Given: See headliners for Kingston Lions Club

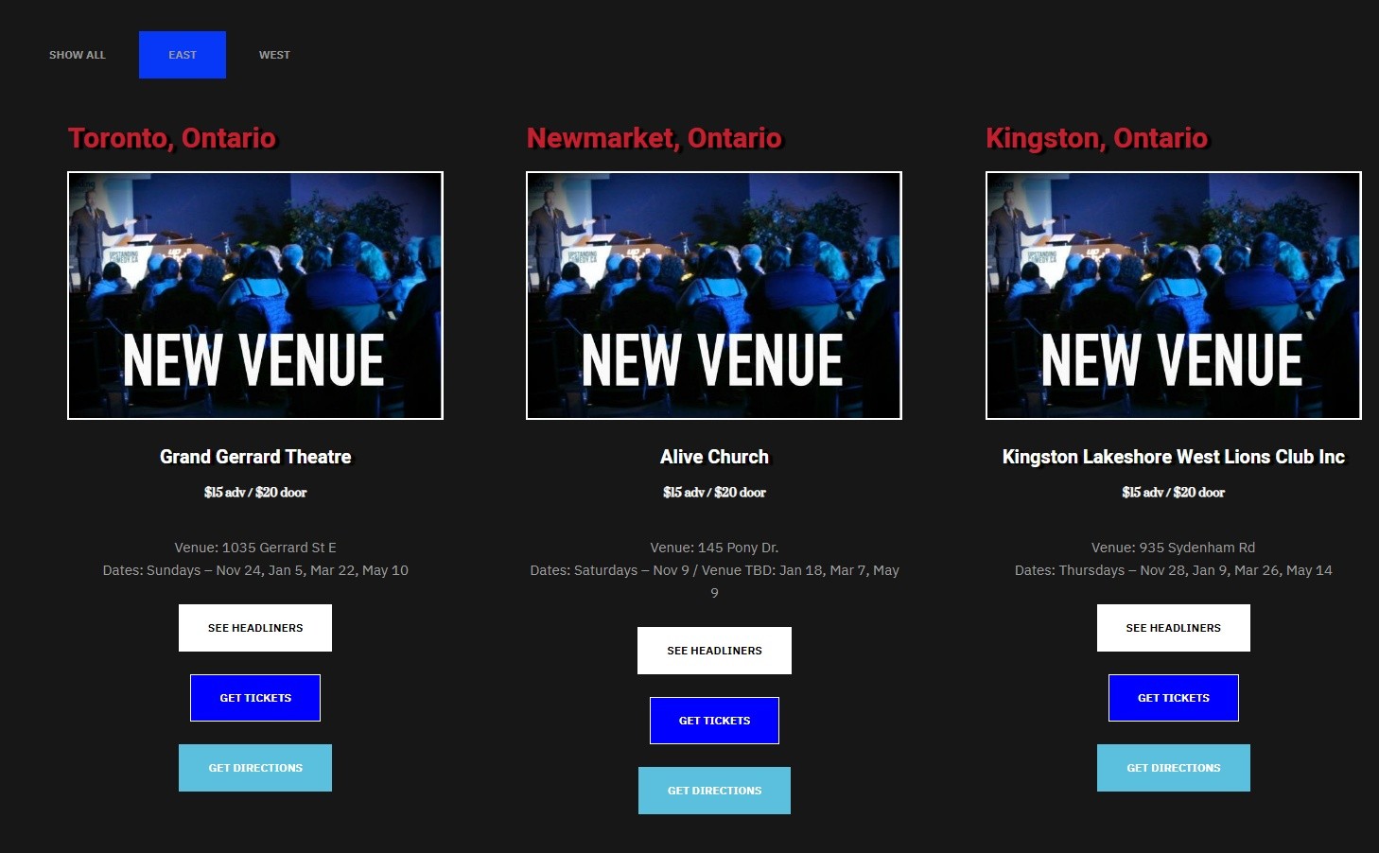Looking at the screenshot, I should point(1174,628).
